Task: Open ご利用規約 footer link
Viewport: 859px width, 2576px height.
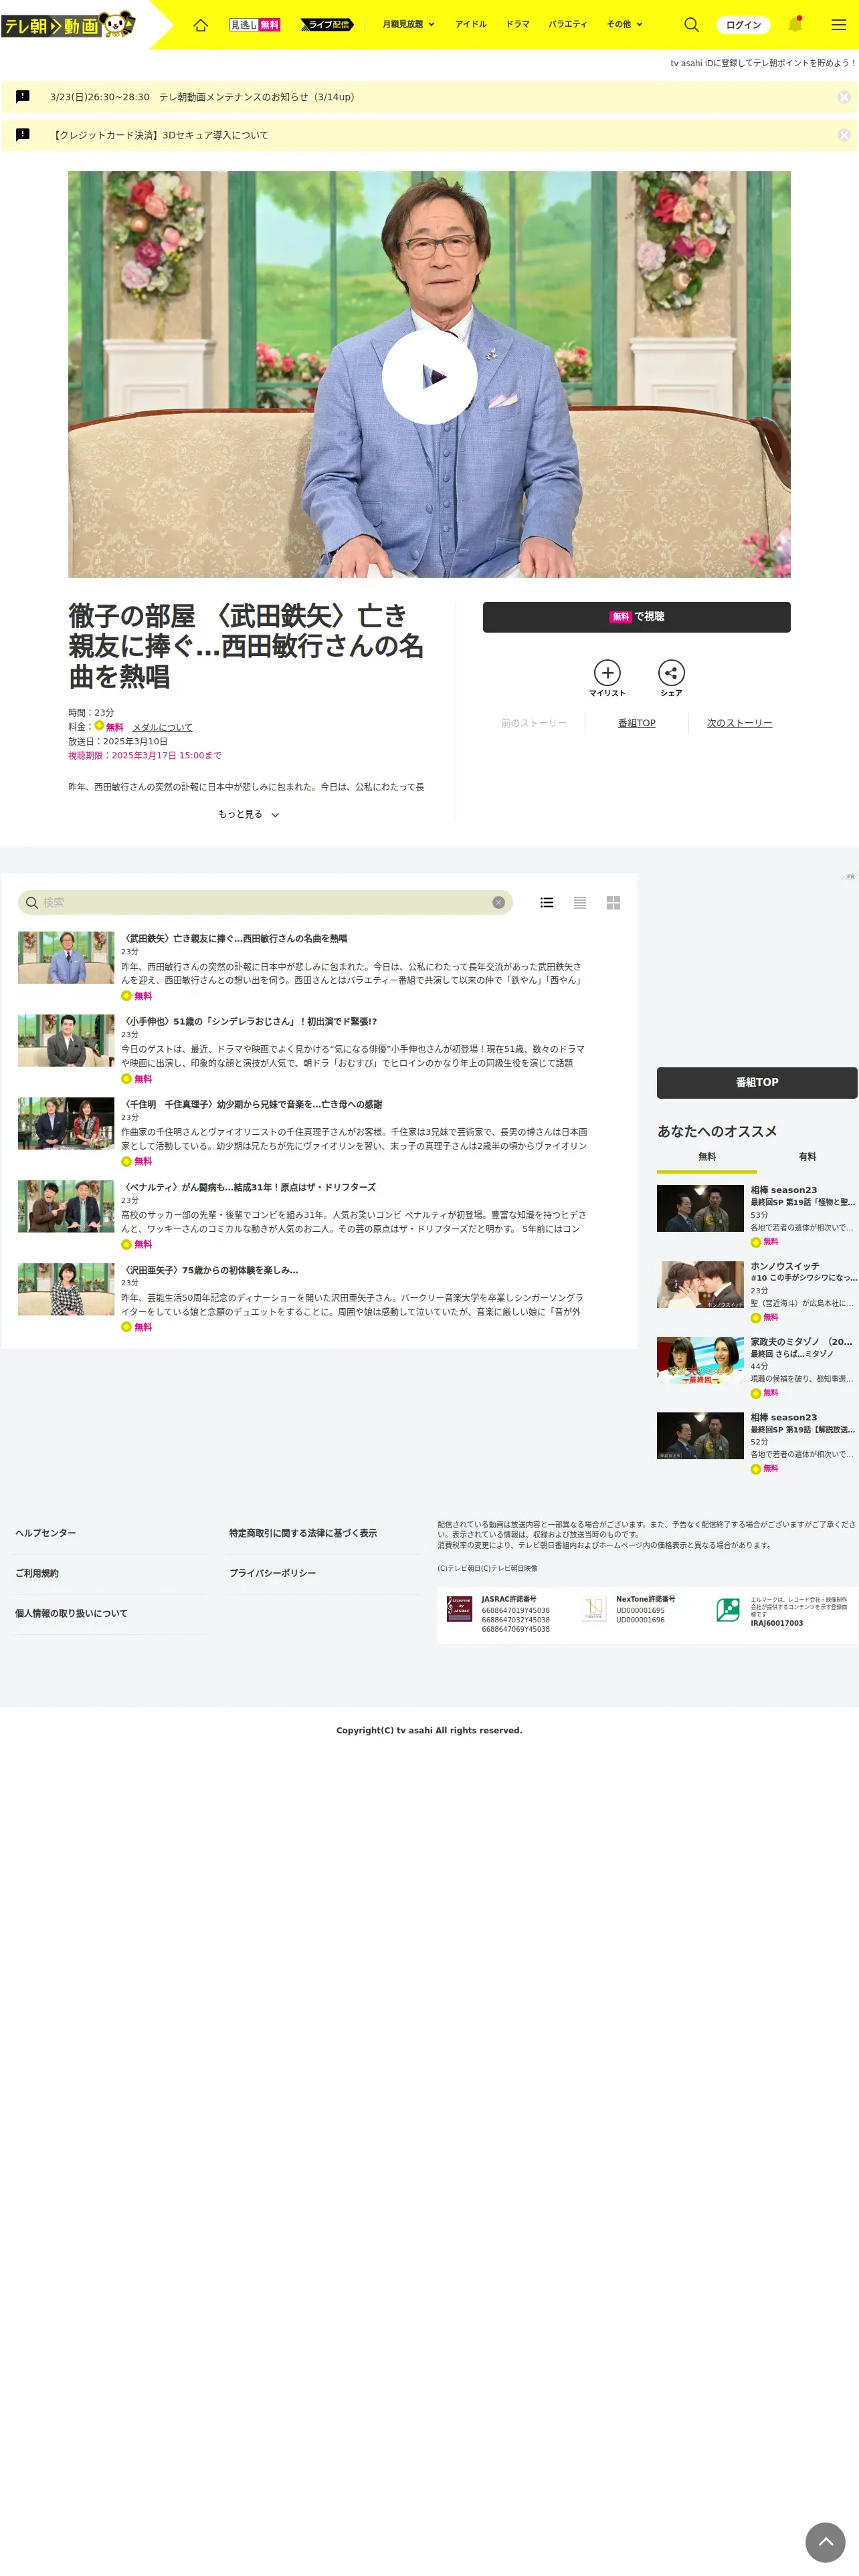Action: point(37,1573)
